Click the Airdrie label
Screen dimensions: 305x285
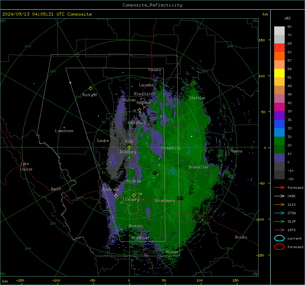coord(134,181)
